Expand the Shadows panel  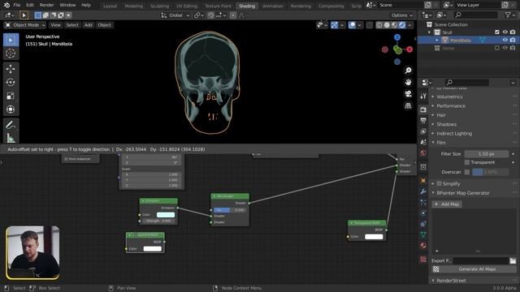[x=446, y=124]
